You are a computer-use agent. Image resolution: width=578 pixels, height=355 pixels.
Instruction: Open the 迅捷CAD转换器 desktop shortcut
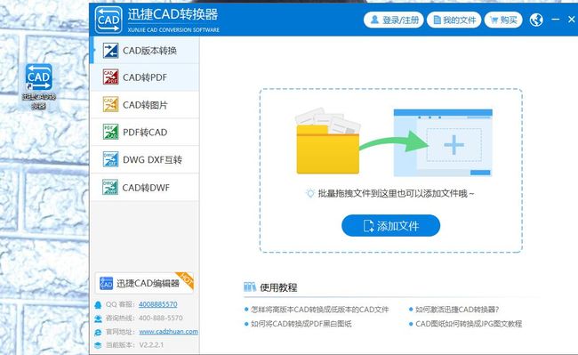point(39,86)
